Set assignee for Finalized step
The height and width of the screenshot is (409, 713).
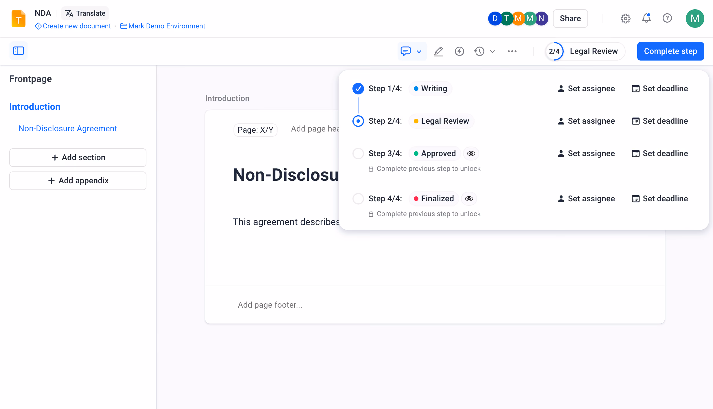586,199
